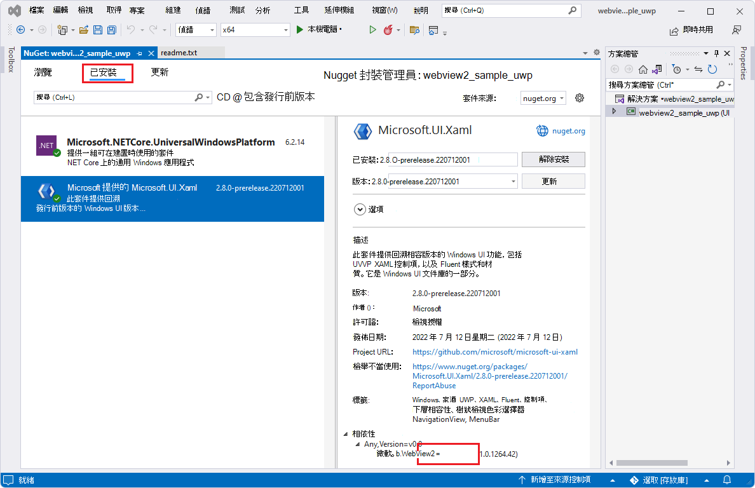Screen dimensions: 755x488
Task: Click inside the 搜尋 package search field
Action: [114, 98]
